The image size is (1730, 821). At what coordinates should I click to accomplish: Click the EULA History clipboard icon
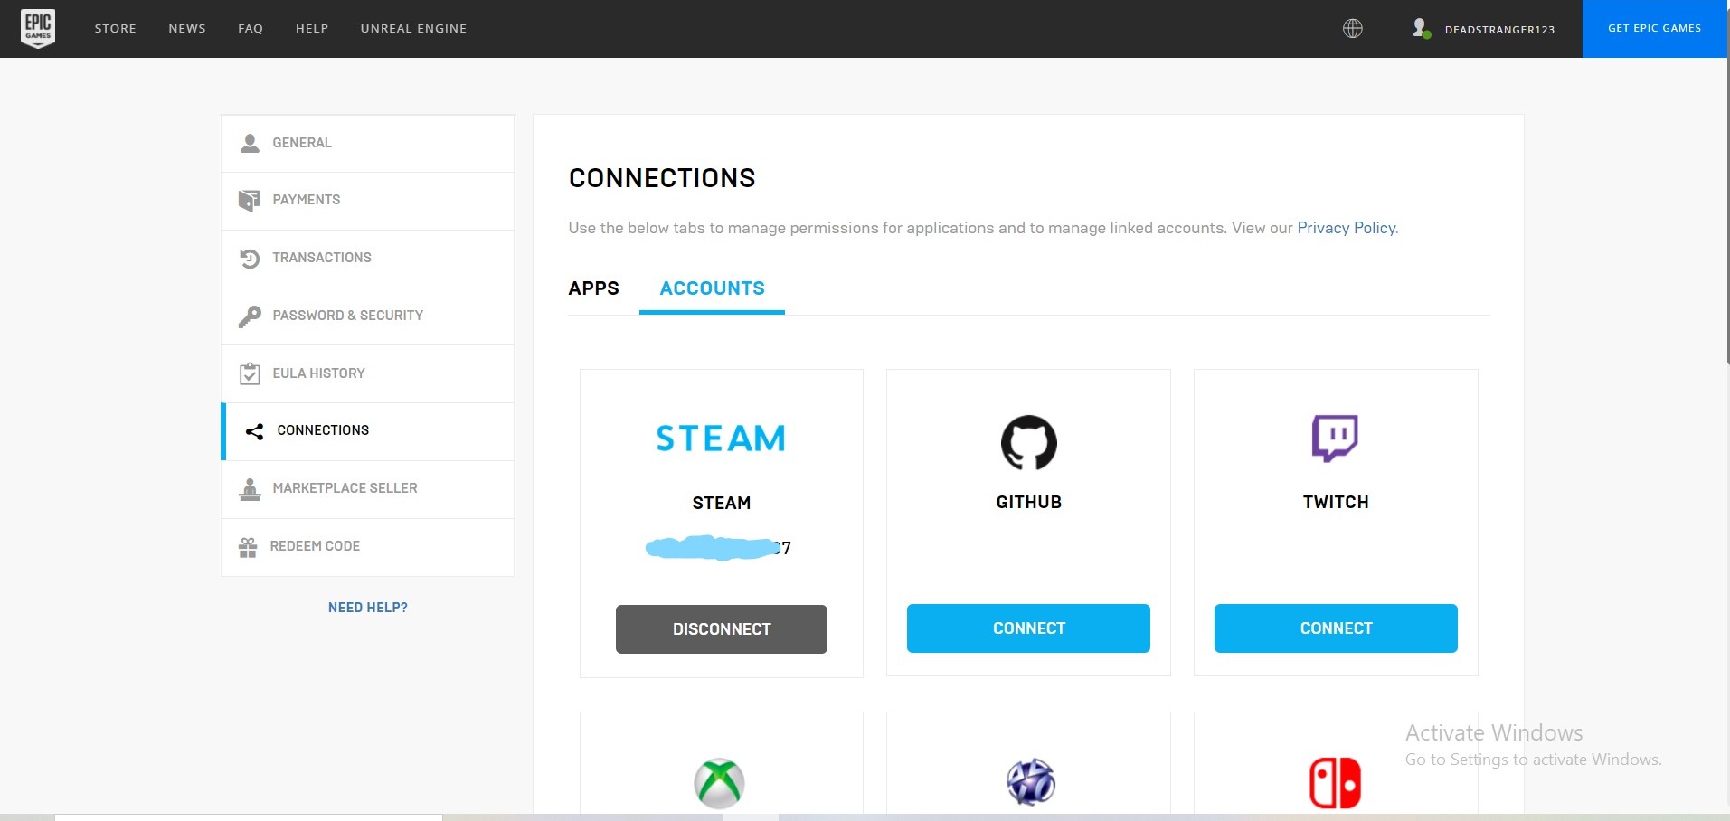[x=250, y=373]
